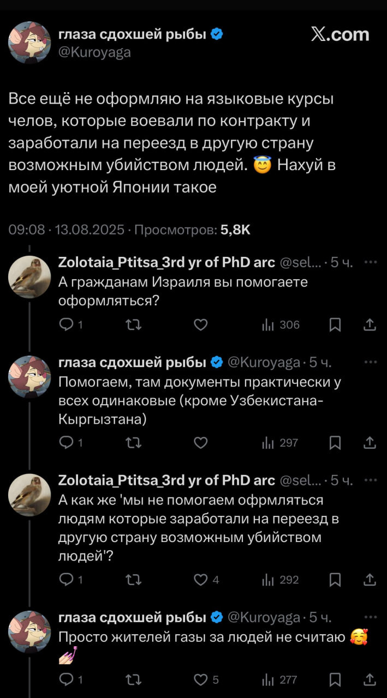
Task: Like the reply with 306 views
Action: tap(201, 325)
